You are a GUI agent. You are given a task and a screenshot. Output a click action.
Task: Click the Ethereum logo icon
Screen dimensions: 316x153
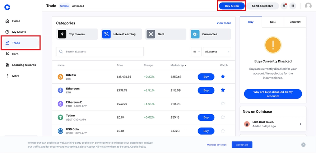pos(60,90)
